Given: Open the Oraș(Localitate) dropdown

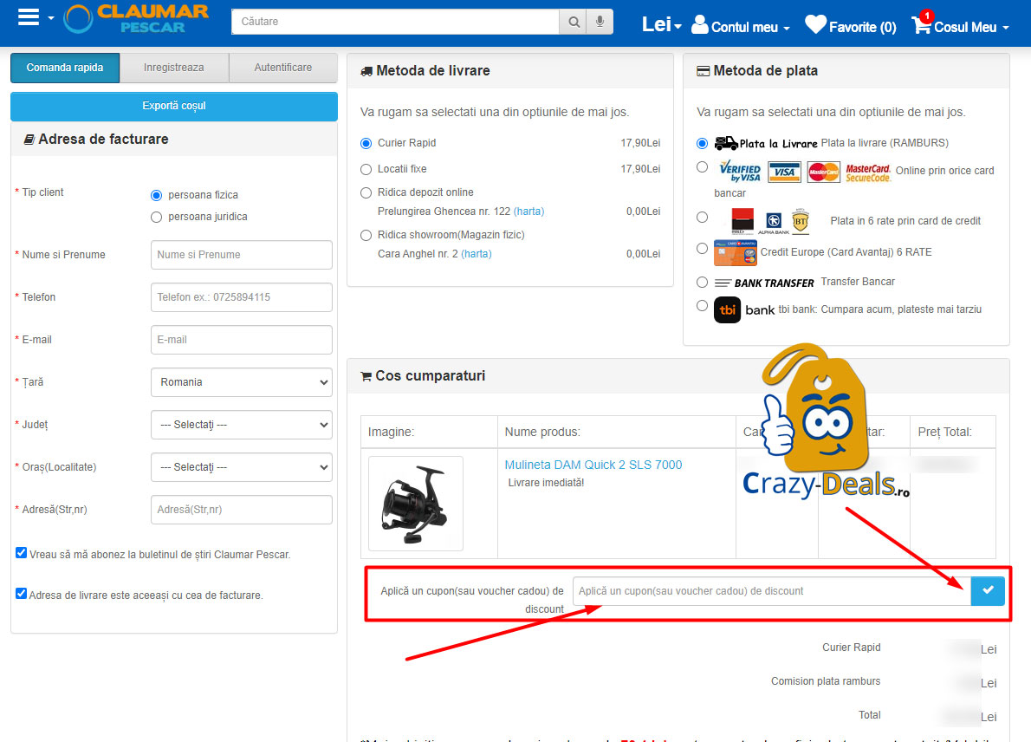Looking at the screenshot, I should point(242,467).
